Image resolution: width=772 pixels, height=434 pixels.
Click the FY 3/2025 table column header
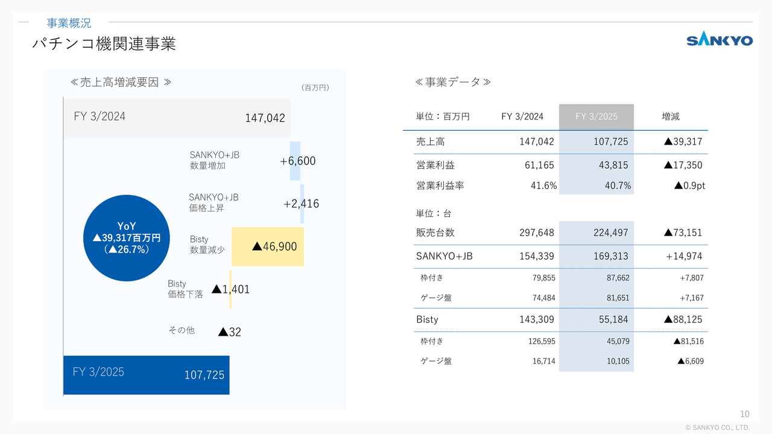(596, 116)
